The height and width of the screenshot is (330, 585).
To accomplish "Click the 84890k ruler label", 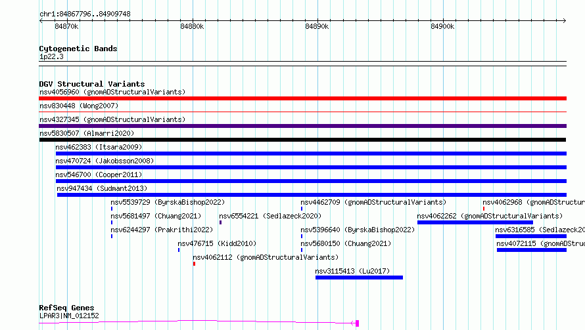I will [x=317, y=26].
